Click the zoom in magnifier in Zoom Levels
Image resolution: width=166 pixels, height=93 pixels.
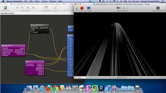[x=33, y=8]
